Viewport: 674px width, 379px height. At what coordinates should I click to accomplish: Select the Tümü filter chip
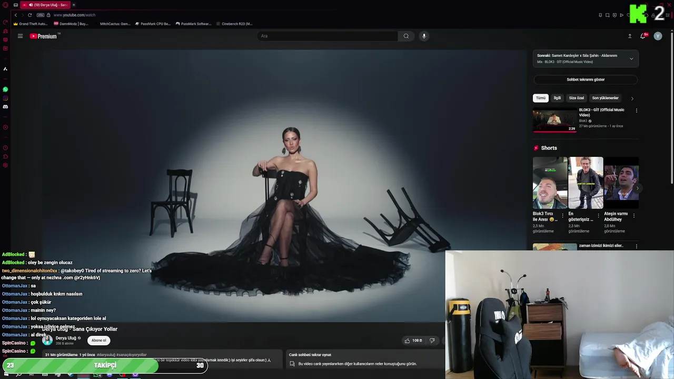click(541, 98)
